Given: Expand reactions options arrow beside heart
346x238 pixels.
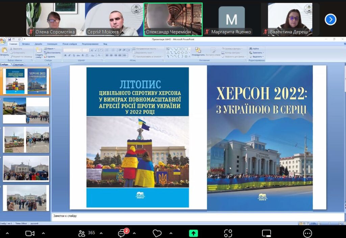Looking at the screenshot, I should [x=171, y=233].
